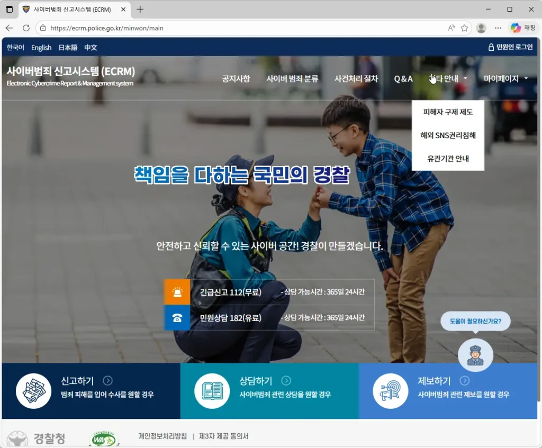This screenshot has width=542, height=448.
Task: Open the 공지사항 menu item
Action: pyautogui.click(x=236, y=78)
